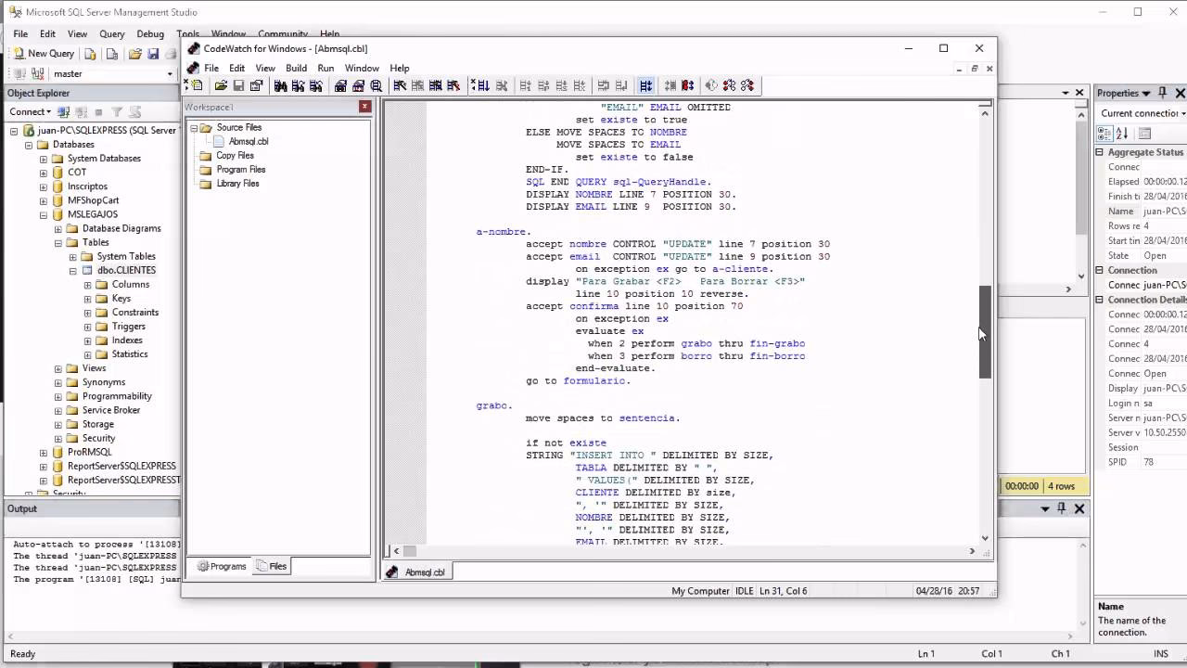Screen dimensions: 1187x668
Task: Select ProRMSQL database in Object Explorer
Action: pyautogui.click(x=89, y=452)
